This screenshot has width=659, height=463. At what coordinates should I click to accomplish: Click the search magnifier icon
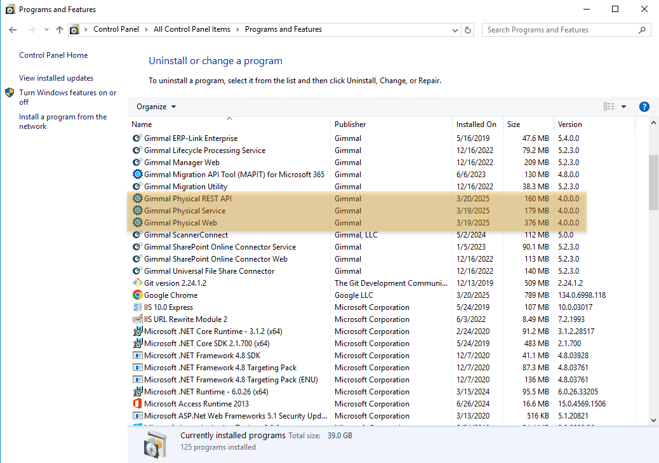coord(642,30)
